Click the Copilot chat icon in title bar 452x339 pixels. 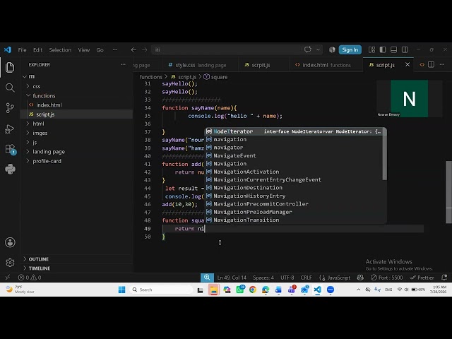point(308,49)
